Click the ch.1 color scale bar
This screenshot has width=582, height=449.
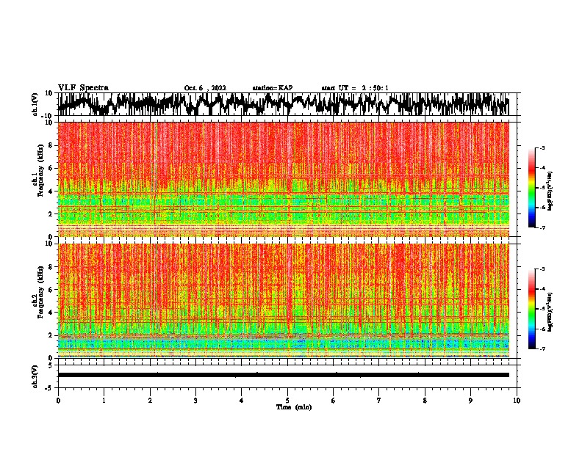tap(532, 188)
